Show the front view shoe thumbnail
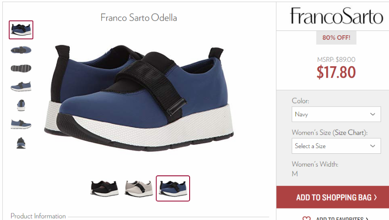Image resolution: width=389 pixels, height=220 pixels. [x=21, y=105]
